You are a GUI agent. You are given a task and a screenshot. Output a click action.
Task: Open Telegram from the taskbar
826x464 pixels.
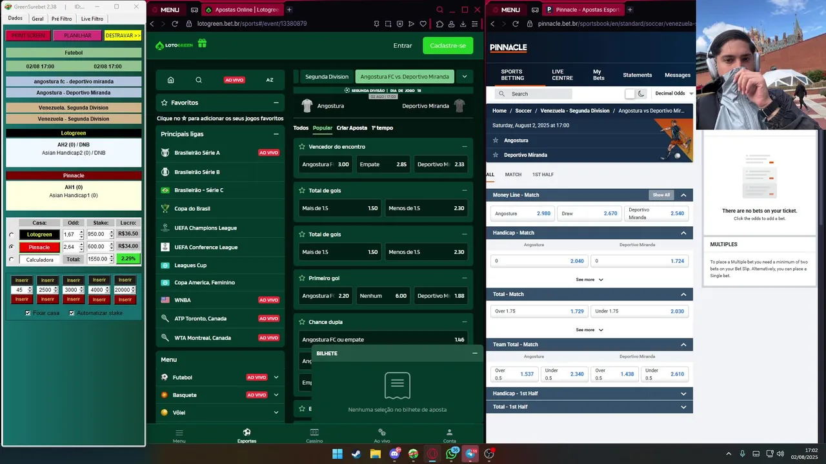470,454
